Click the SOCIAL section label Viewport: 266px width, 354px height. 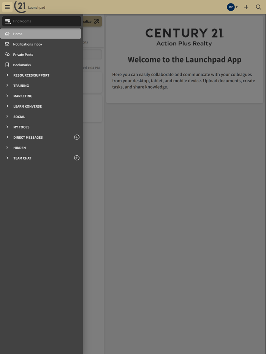point(19,117)
